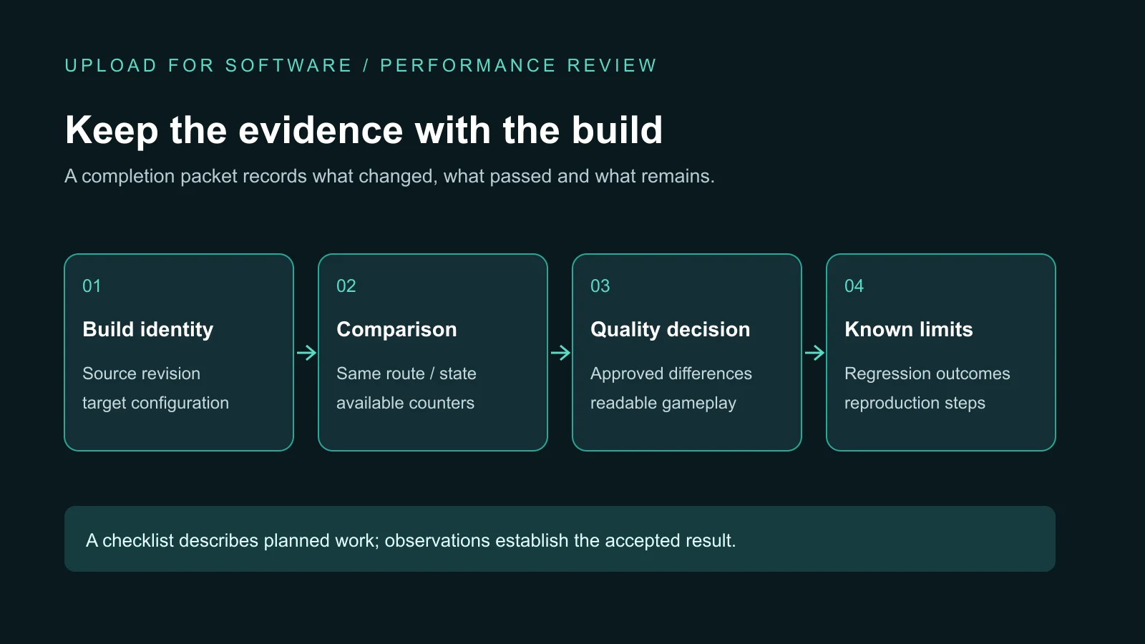Click the 'Build identity' heading
Screen dimensions: 1145x644
(148, 329)
